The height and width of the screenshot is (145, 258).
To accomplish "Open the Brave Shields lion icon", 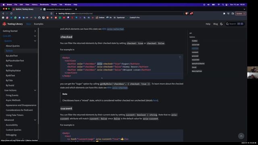I will pyautogui.click(x=186, y=13).
